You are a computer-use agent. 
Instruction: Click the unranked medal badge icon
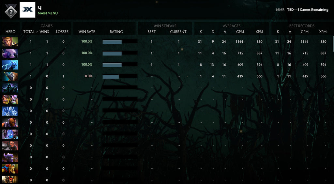click(11, 11)
